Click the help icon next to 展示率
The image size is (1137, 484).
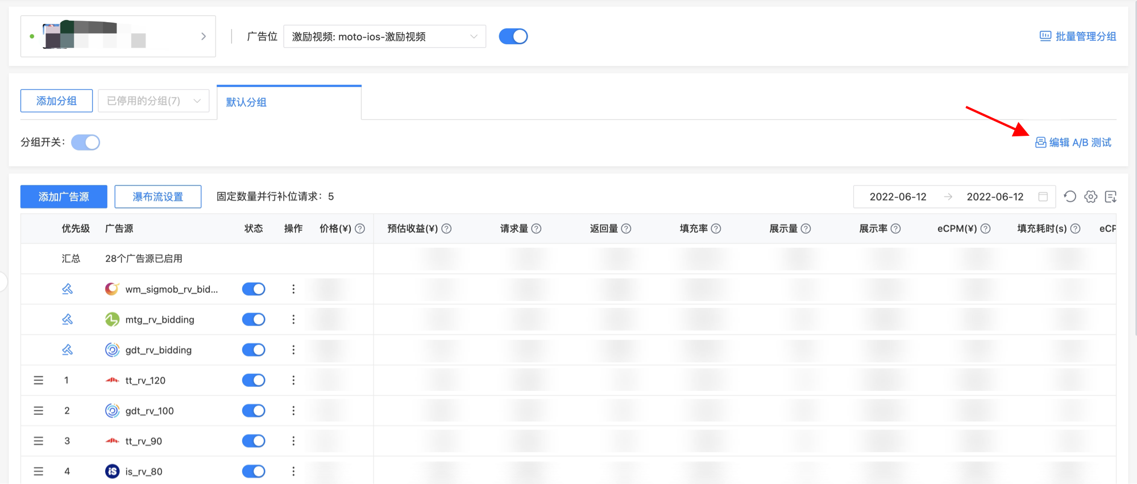(x=895, y=228)
